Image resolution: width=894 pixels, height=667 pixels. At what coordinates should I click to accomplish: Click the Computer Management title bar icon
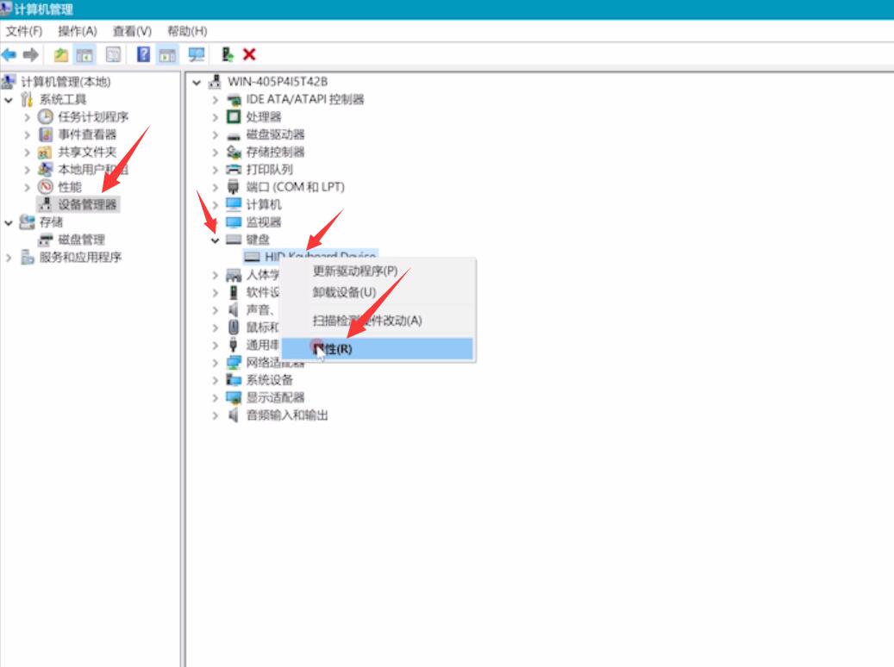[6, 9]
